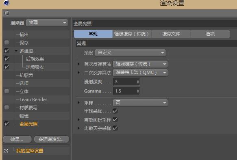Select 我的渲染设置 preset entry
The image size is (237, 160).
pyautogui.click(x=30, y=151)
